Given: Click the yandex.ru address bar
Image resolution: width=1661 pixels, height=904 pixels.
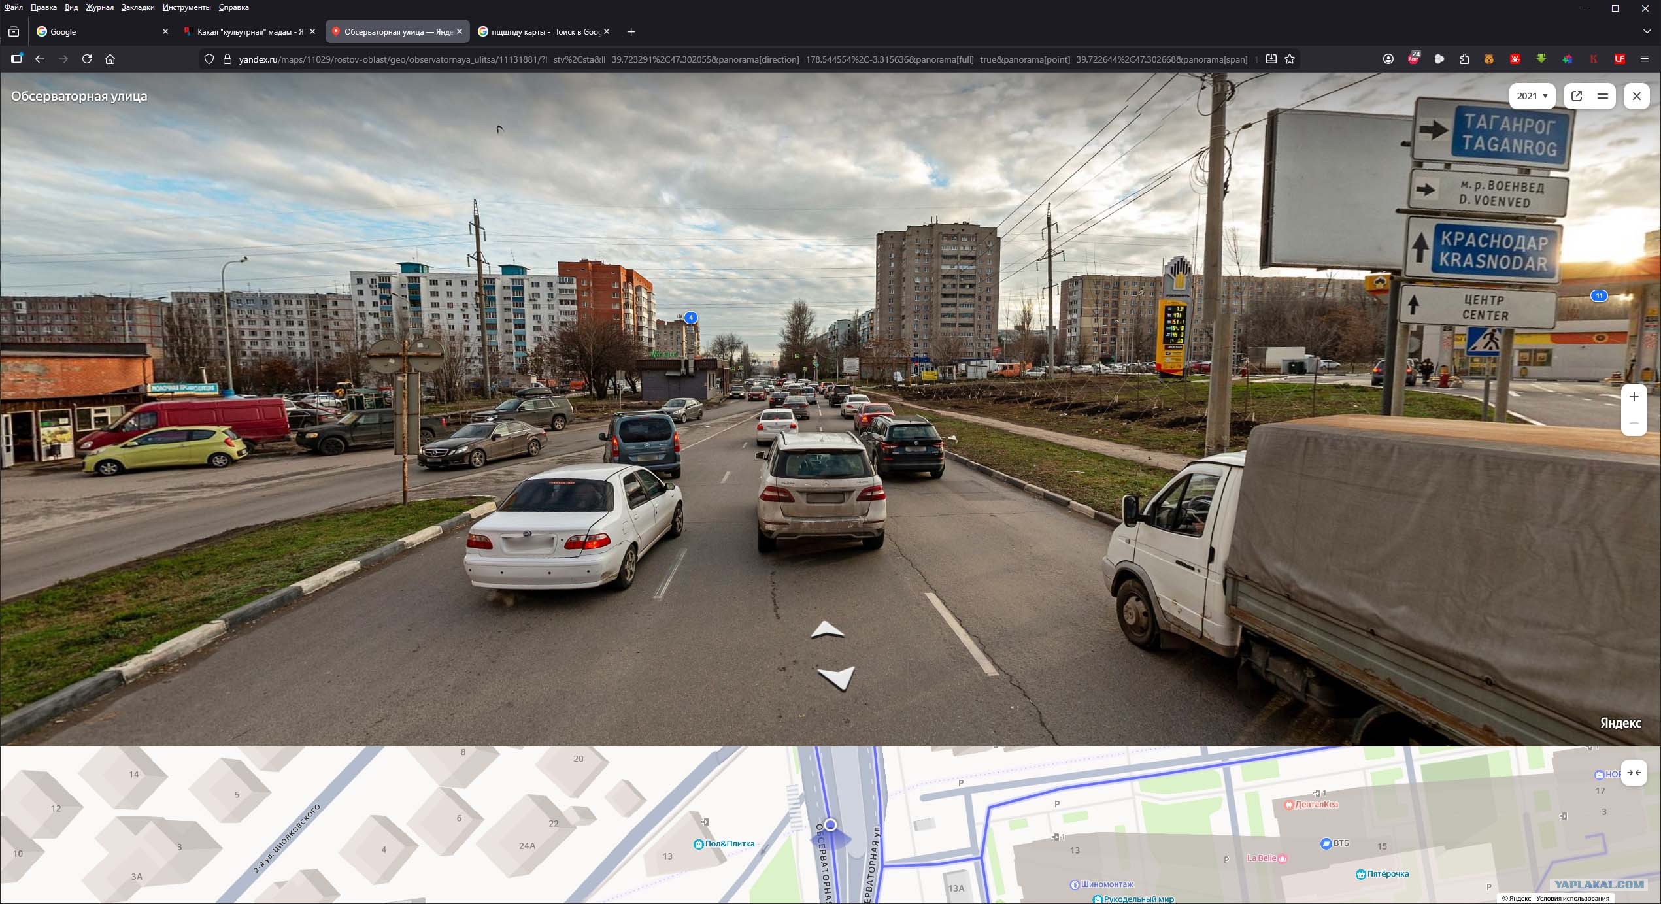Looking at the screenshot, I should [x=719, y=59].
